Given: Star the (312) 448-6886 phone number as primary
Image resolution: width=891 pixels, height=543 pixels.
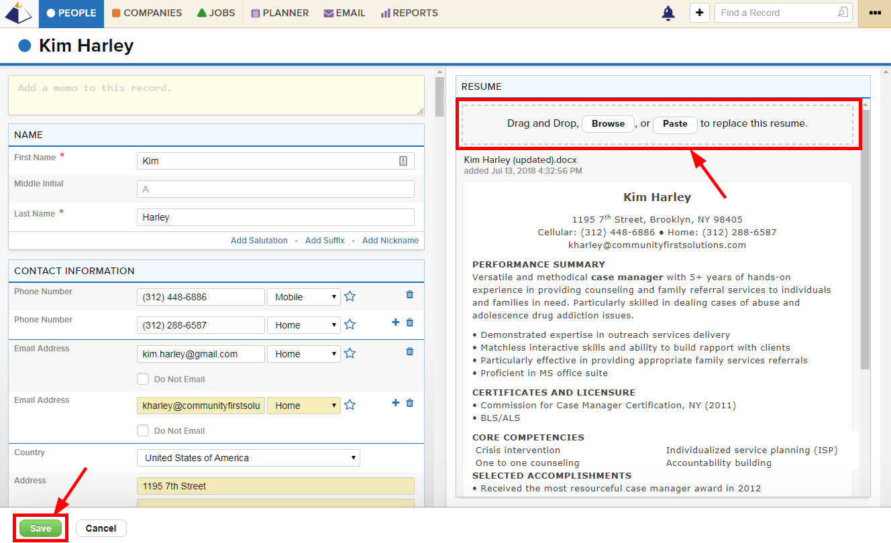Looking at the screenshot, I should [350, 296].
